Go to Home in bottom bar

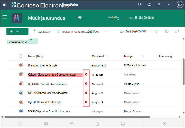[x=20, y=124]
